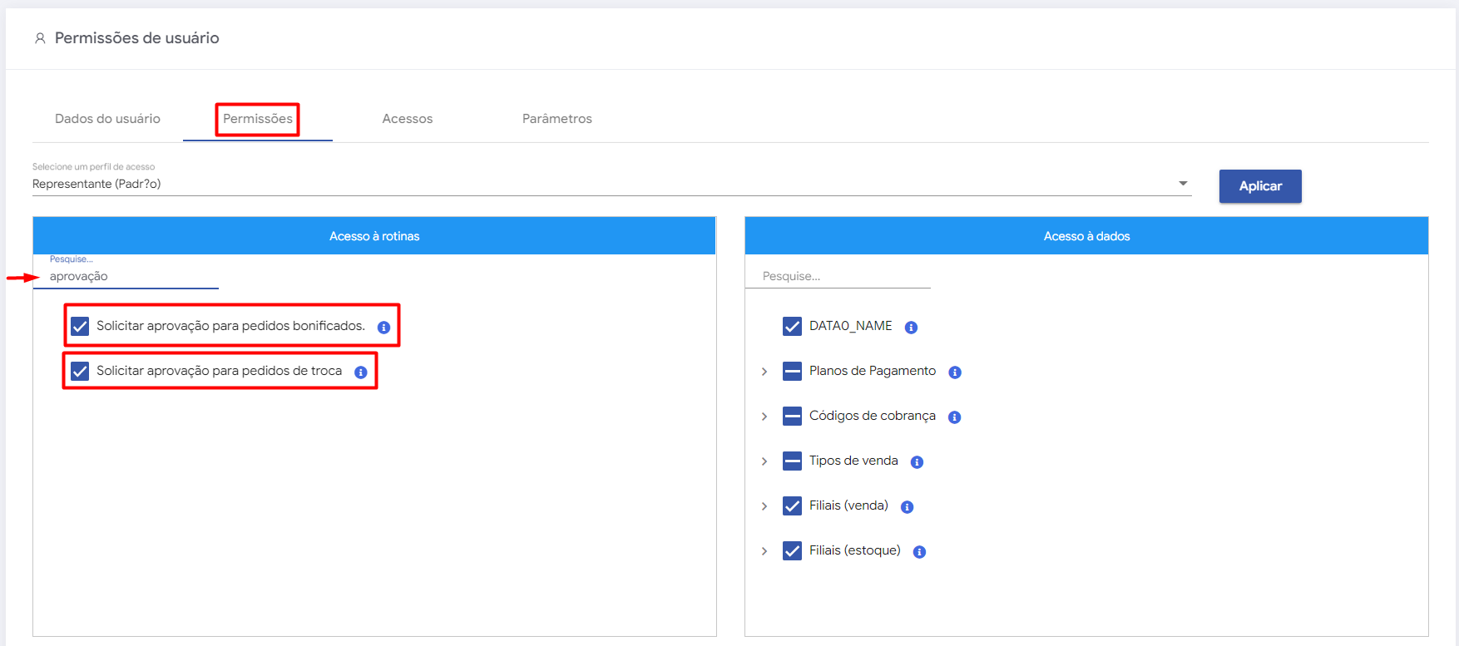
Task: Expand the Filiais (venda) node
Action: [764, 506]
